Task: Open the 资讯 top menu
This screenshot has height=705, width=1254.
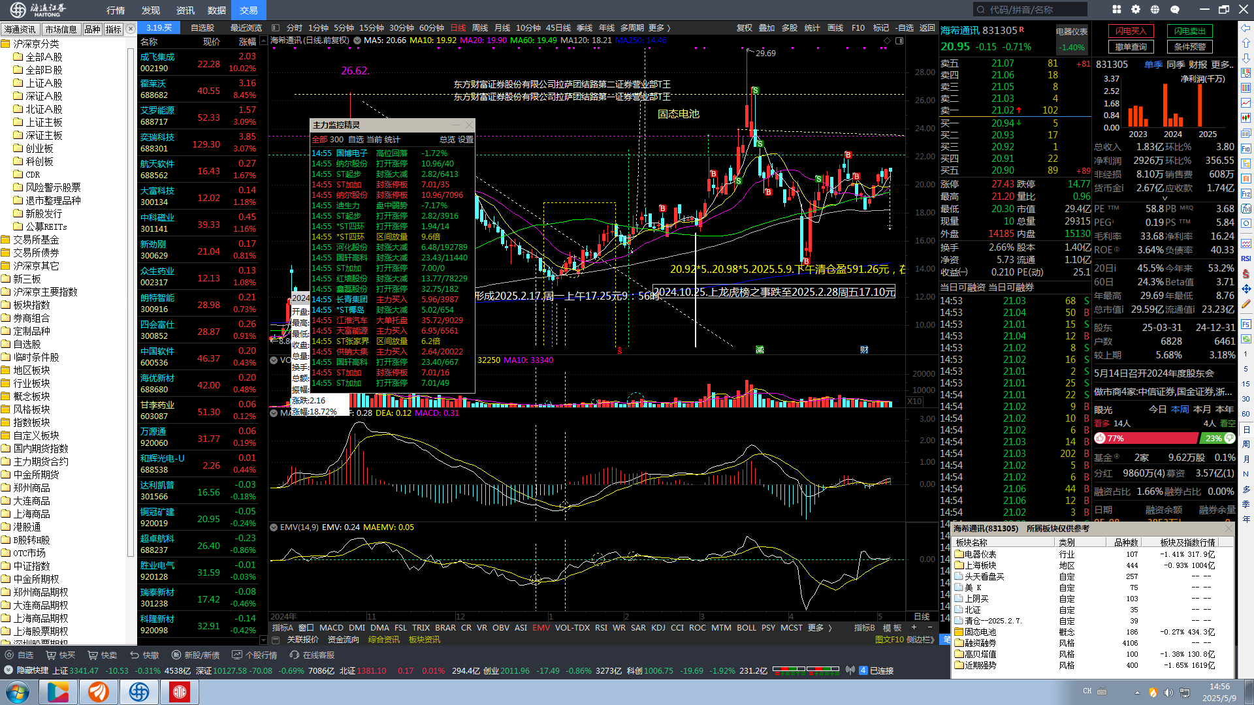Action: (185, 10)
